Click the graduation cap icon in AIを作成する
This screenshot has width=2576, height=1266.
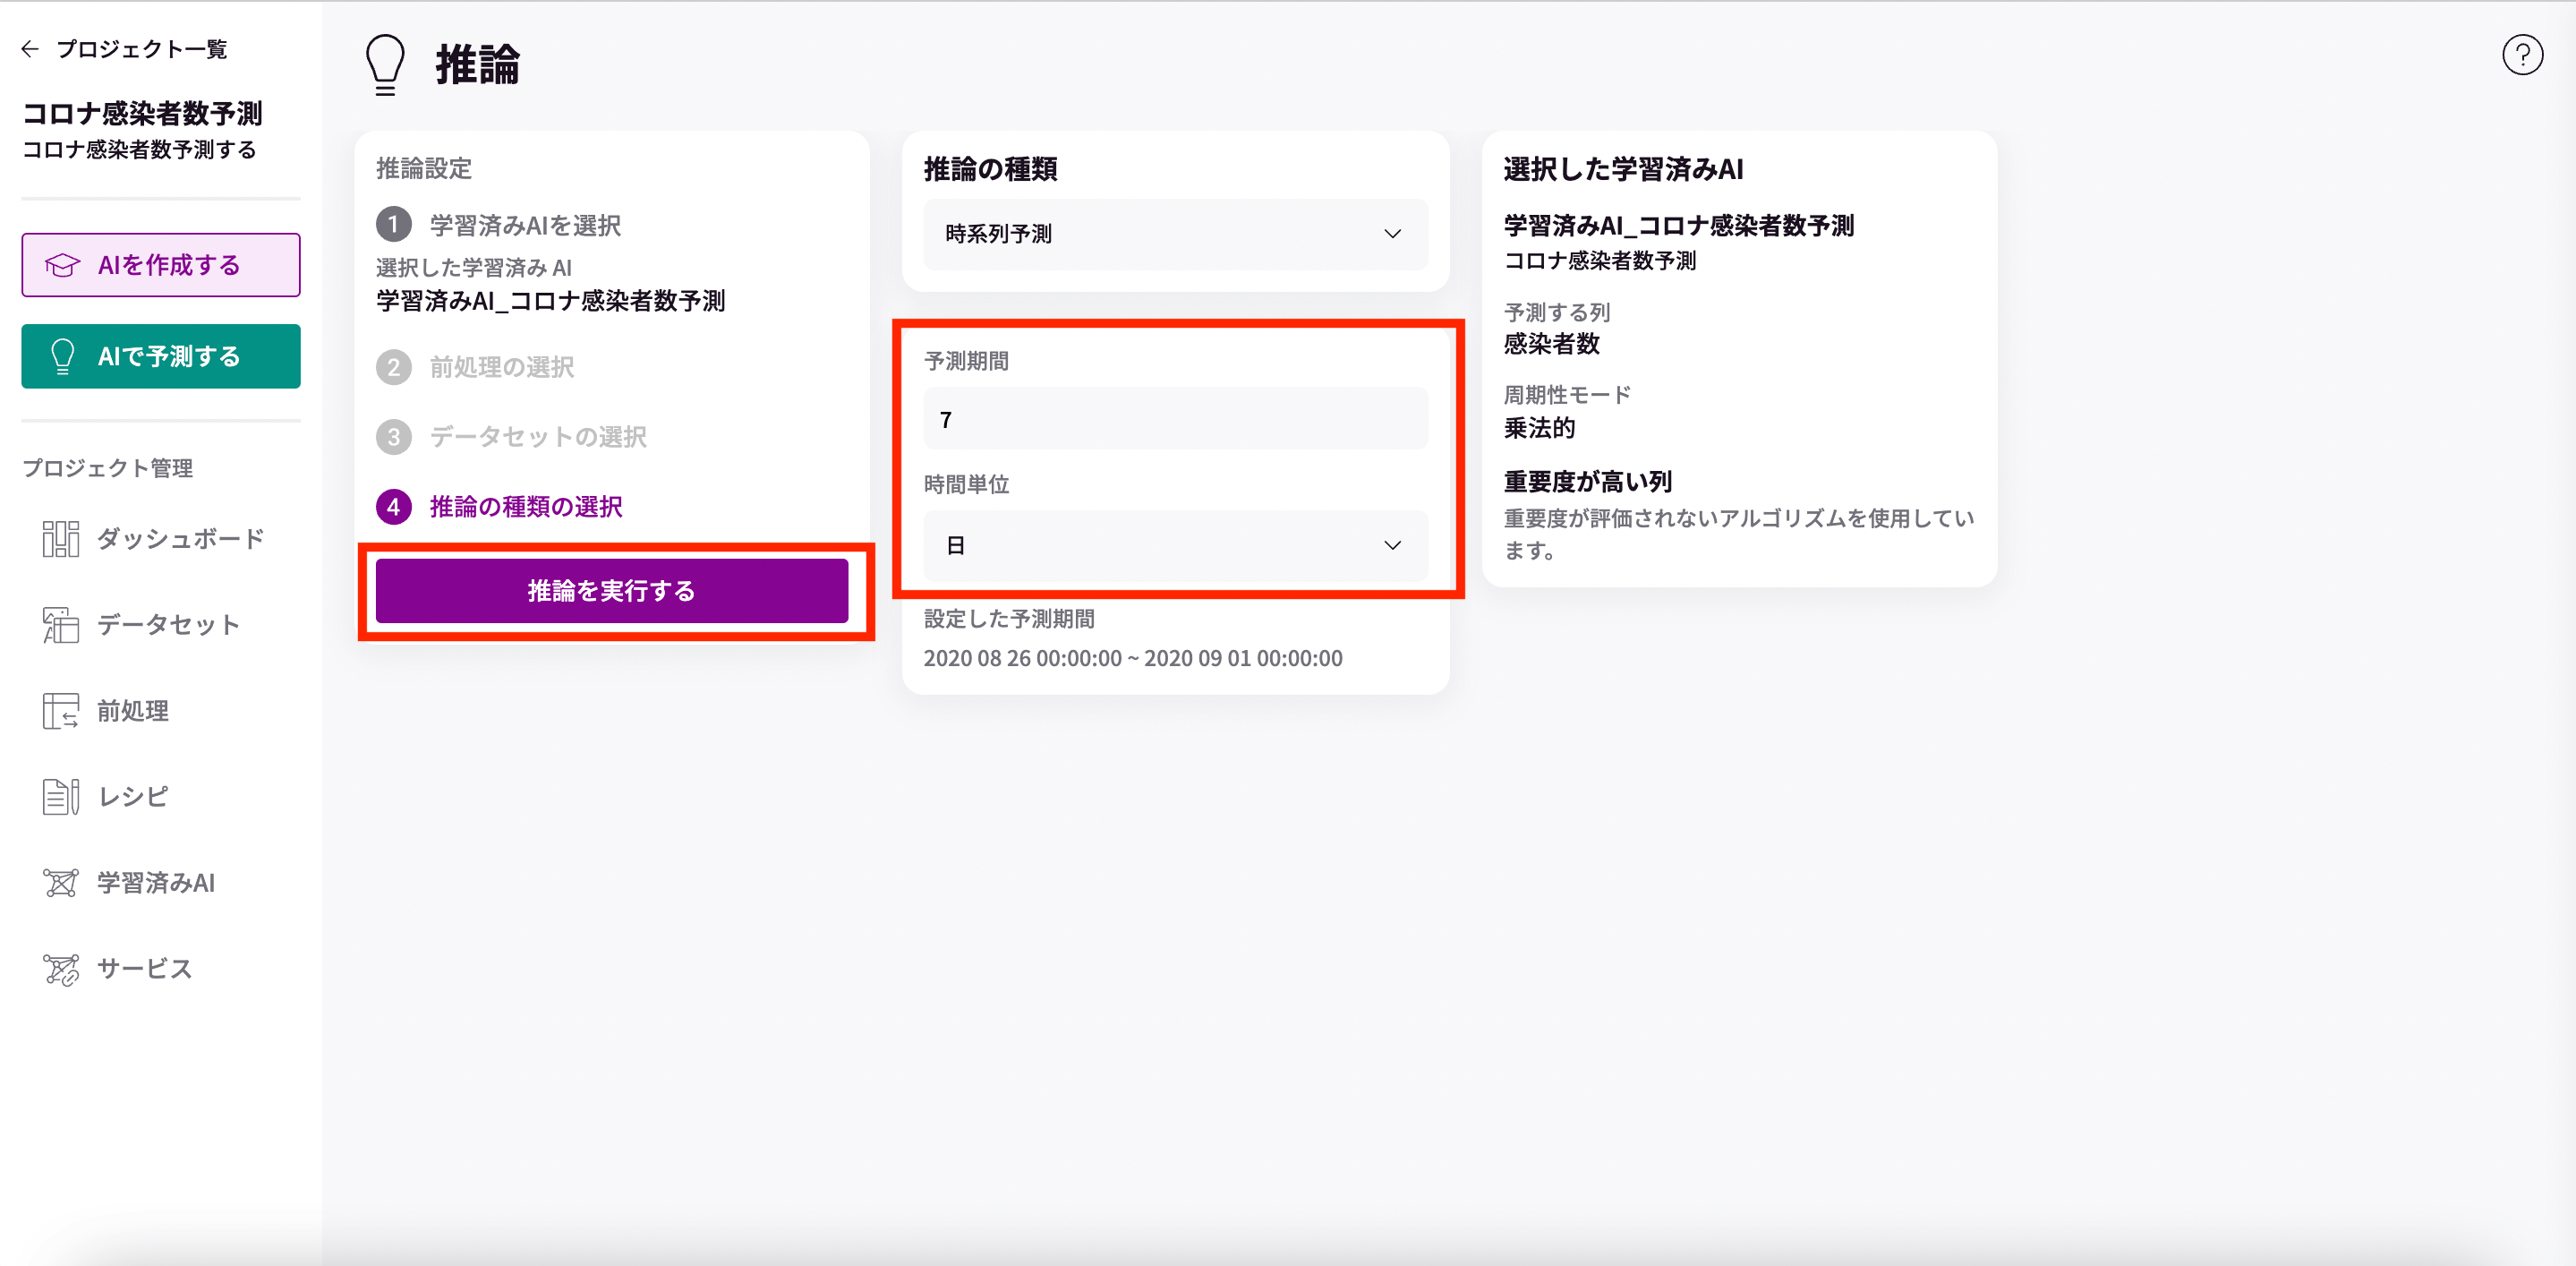pos(62,265)
